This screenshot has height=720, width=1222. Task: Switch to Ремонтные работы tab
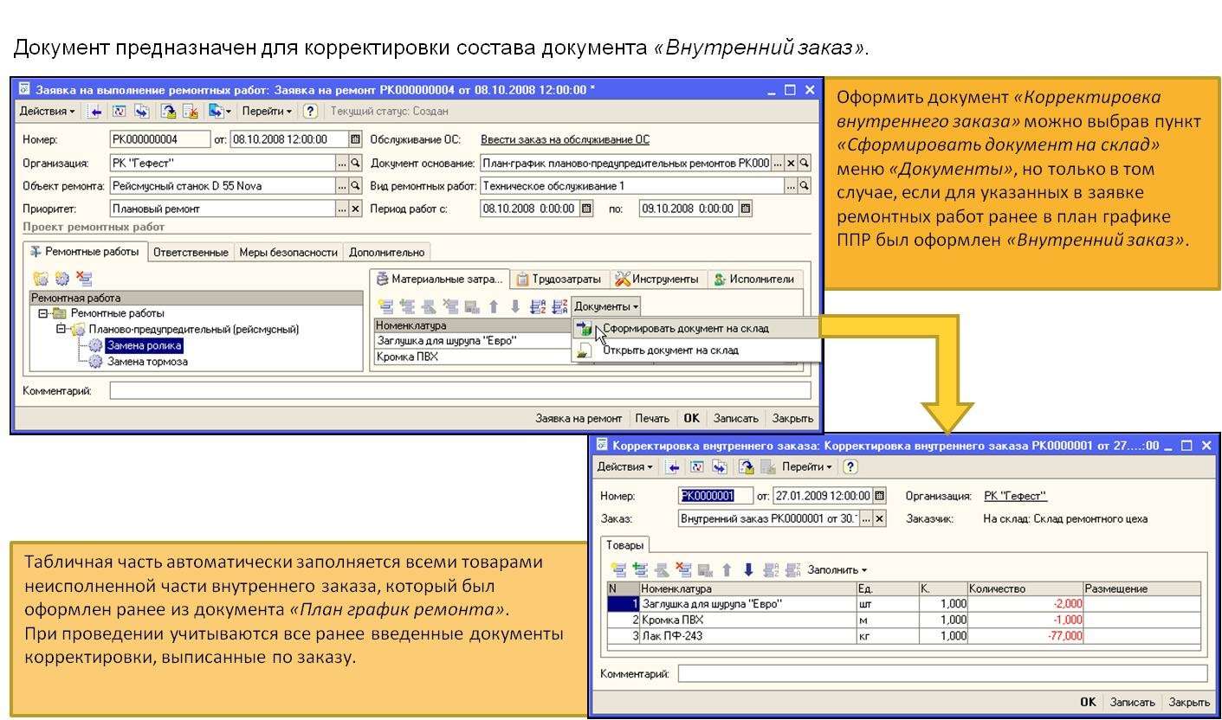[x=85, y=252]
